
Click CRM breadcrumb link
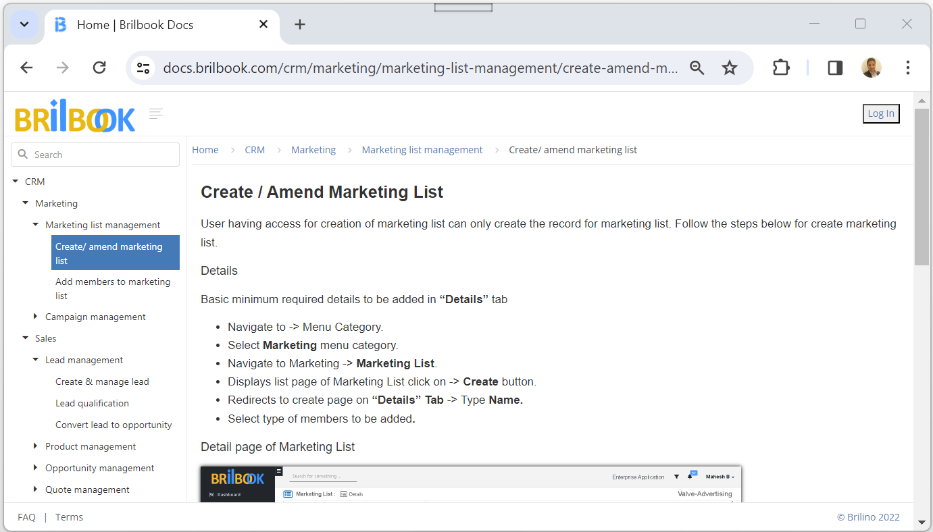pyautogui.click(x=255, y=150)
